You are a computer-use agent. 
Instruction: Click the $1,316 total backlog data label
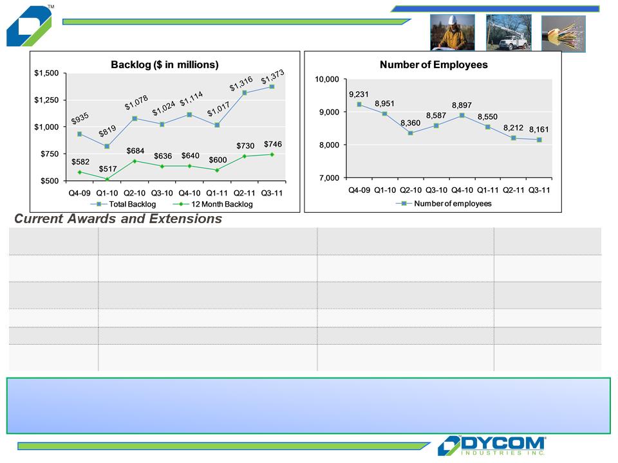pyautogui.click(x=241, y=84)
